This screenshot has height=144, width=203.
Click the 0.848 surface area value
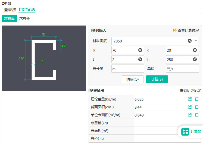[x=139, y=115]
